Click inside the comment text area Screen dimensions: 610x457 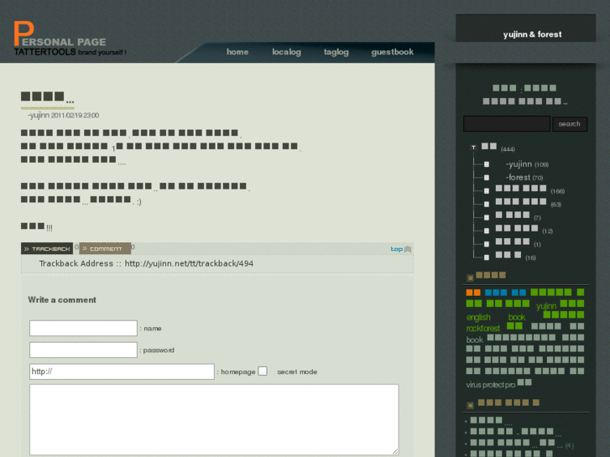pos(214,419)
